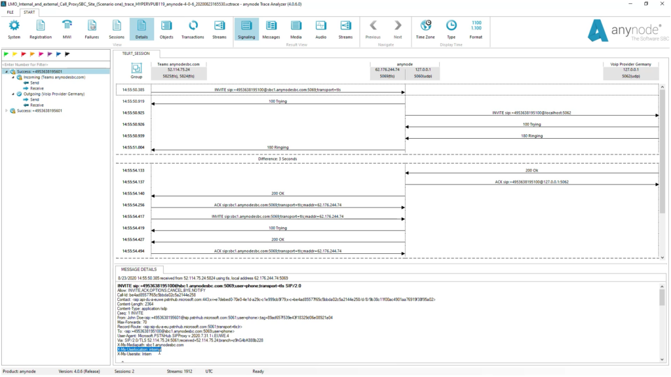Image resolution: width=671 pixels, height=377 pixels.
Task: Change the Time Zone setting
Action: click(x=425, y=29)
